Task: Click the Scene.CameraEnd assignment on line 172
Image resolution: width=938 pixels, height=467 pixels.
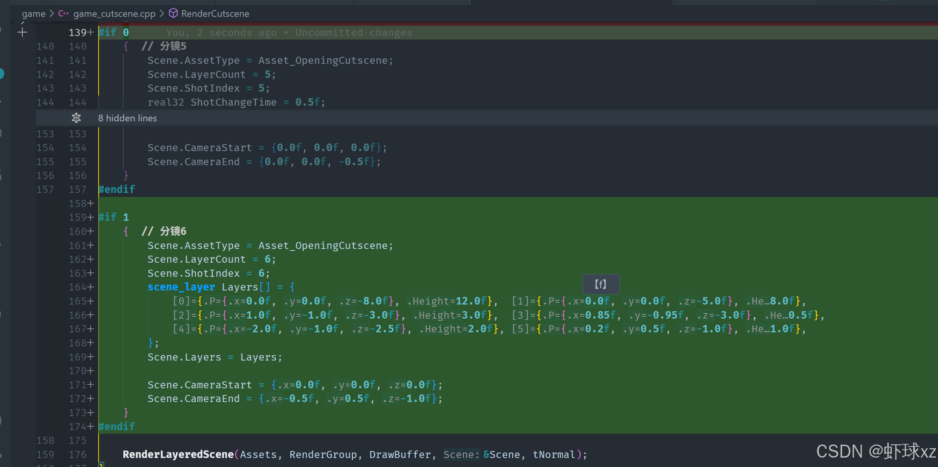Action: click(x=193, y=398)
